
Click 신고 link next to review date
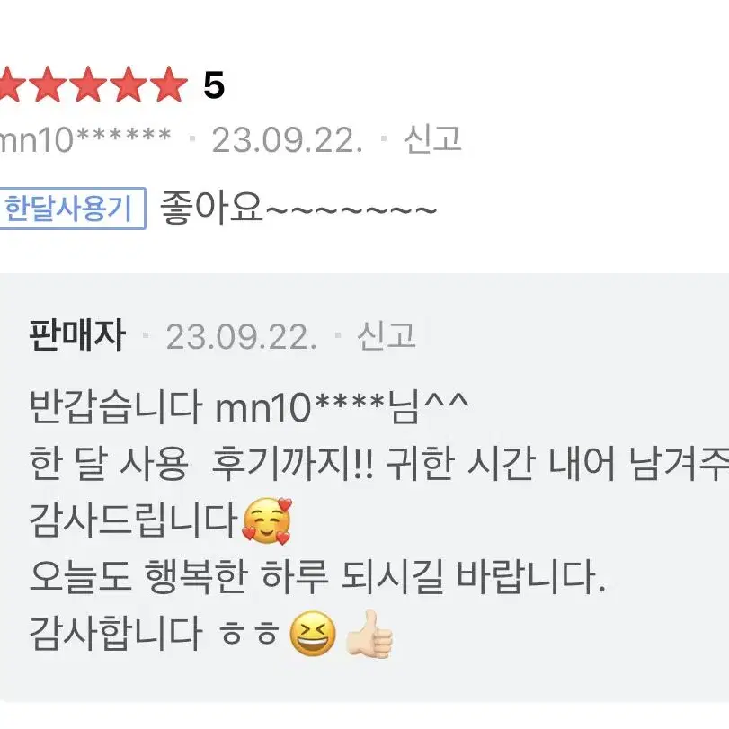[x=432, y=139]
